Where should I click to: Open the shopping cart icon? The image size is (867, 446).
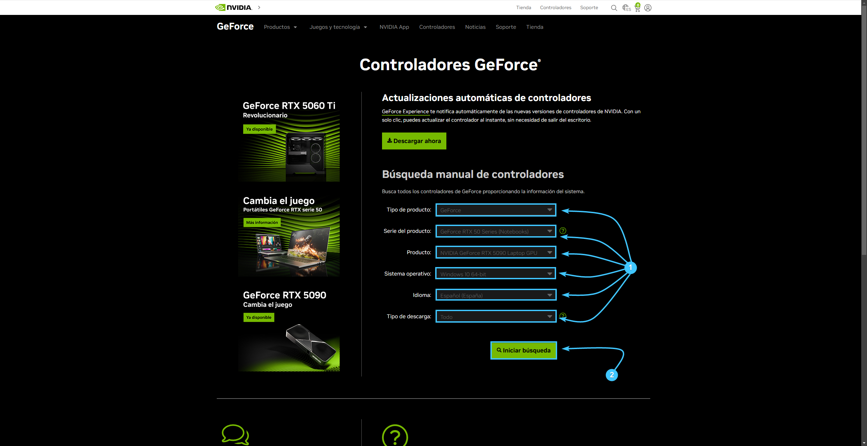click(x=637, y=7)
